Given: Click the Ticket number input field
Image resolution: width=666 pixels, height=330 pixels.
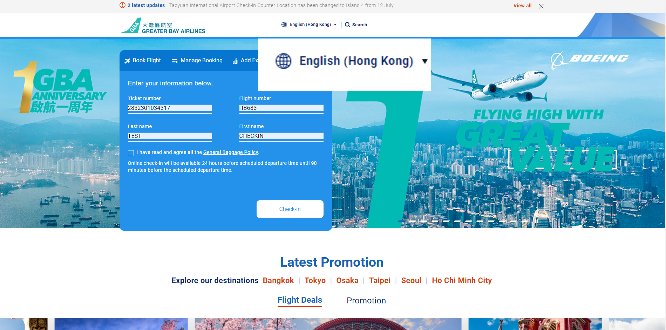Looking at the screenshot, I should [170, 108].
